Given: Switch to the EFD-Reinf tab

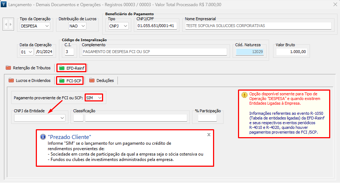Looking at the screenshot, I should pyautogui.click(x=72, y=68).
